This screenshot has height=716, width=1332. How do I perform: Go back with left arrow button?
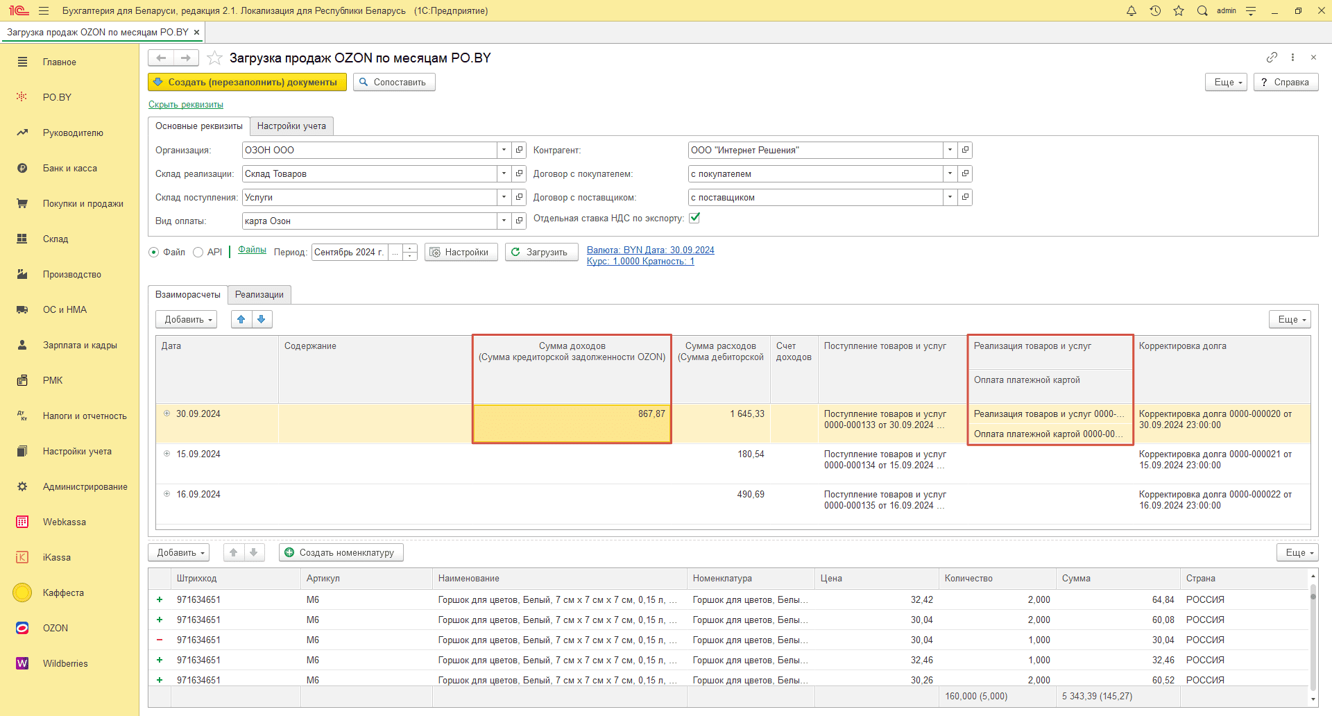(x=161, y=58)
